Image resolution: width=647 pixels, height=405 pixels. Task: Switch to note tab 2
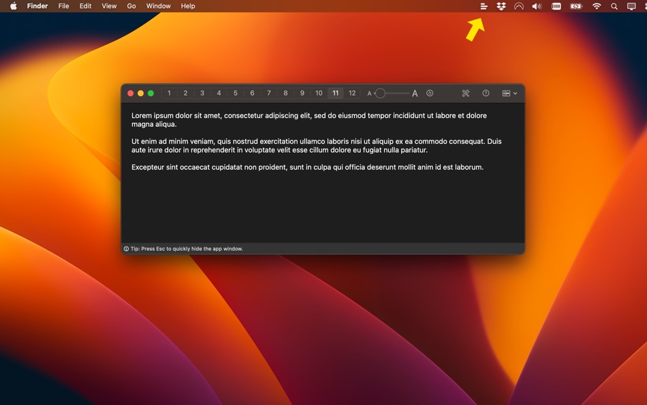(x=185, y=93)
